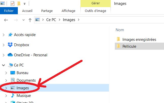Go back with the left arrow button
This screenshot has height=103, width=164.
pos(6,20)
